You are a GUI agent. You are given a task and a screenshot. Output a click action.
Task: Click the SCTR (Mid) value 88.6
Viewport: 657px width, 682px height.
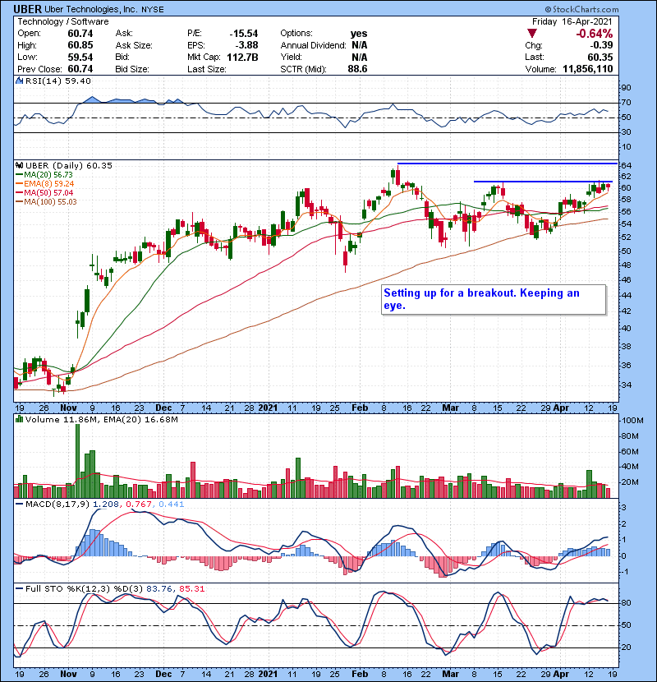pos(357,69)
